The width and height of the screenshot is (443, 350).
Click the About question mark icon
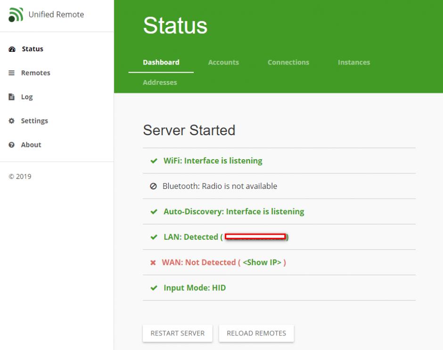[x=12, y=145]
